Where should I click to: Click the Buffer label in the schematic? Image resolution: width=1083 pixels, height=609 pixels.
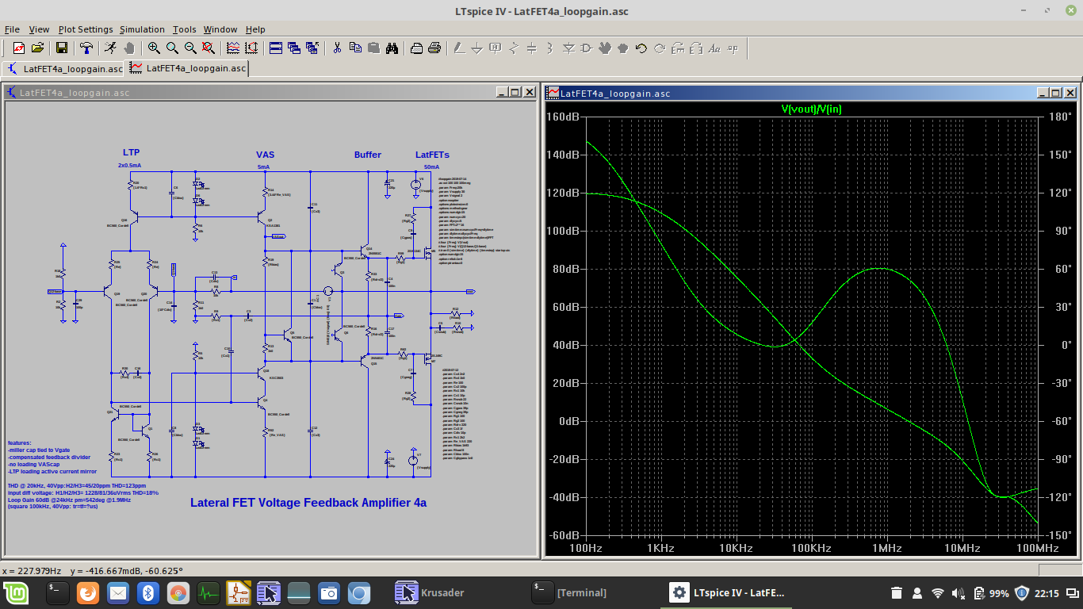(x=368, y=155)
